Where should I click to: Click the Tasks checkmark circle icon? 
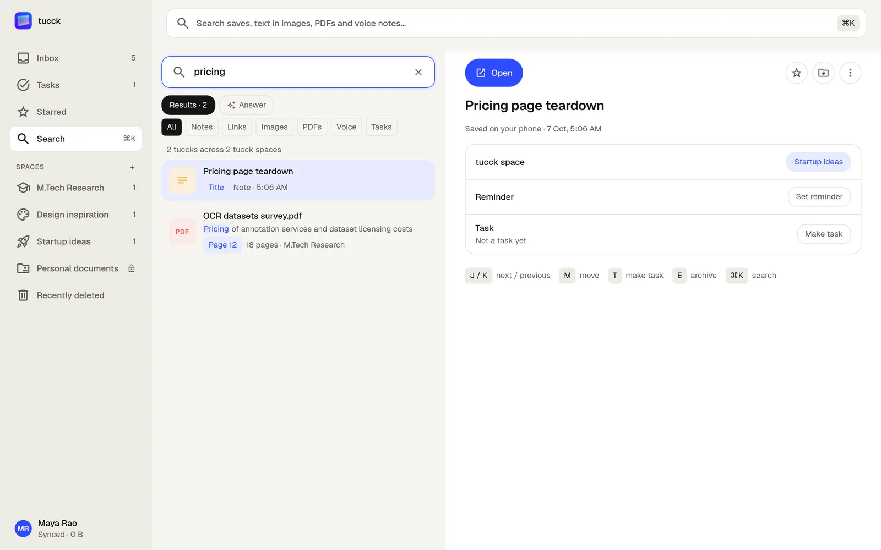pos(23,85)
